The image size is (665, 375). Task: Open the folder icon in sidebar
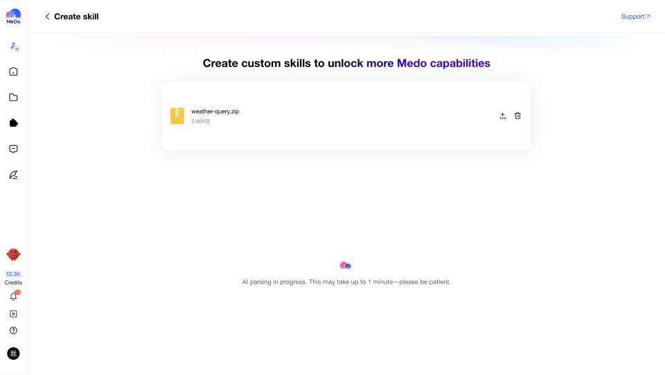coord(14,98)
